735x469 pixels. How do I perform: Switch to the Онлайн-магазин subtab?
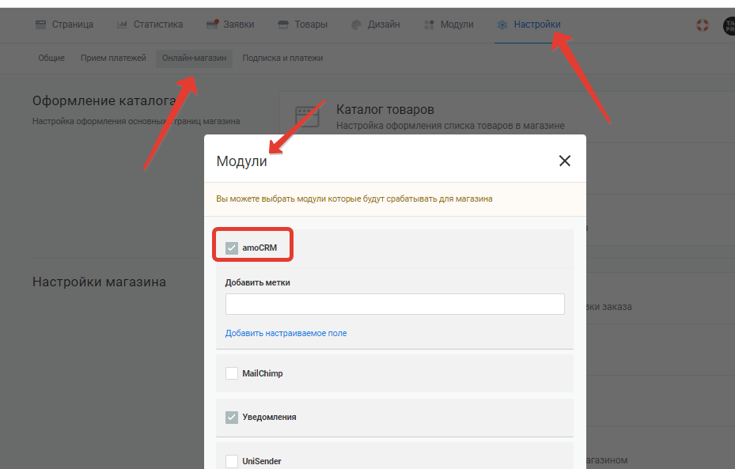point(194,58)
